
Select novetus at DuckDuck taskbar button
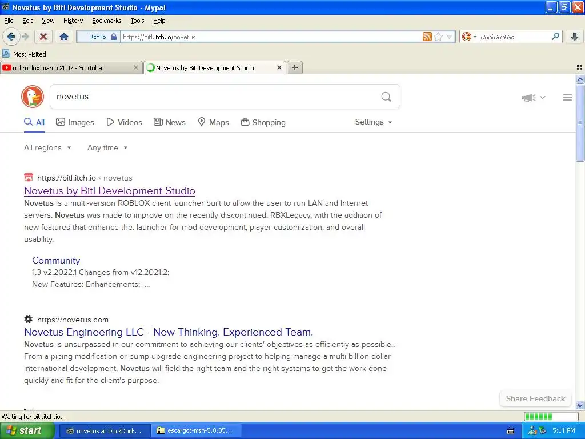(105, 430)
